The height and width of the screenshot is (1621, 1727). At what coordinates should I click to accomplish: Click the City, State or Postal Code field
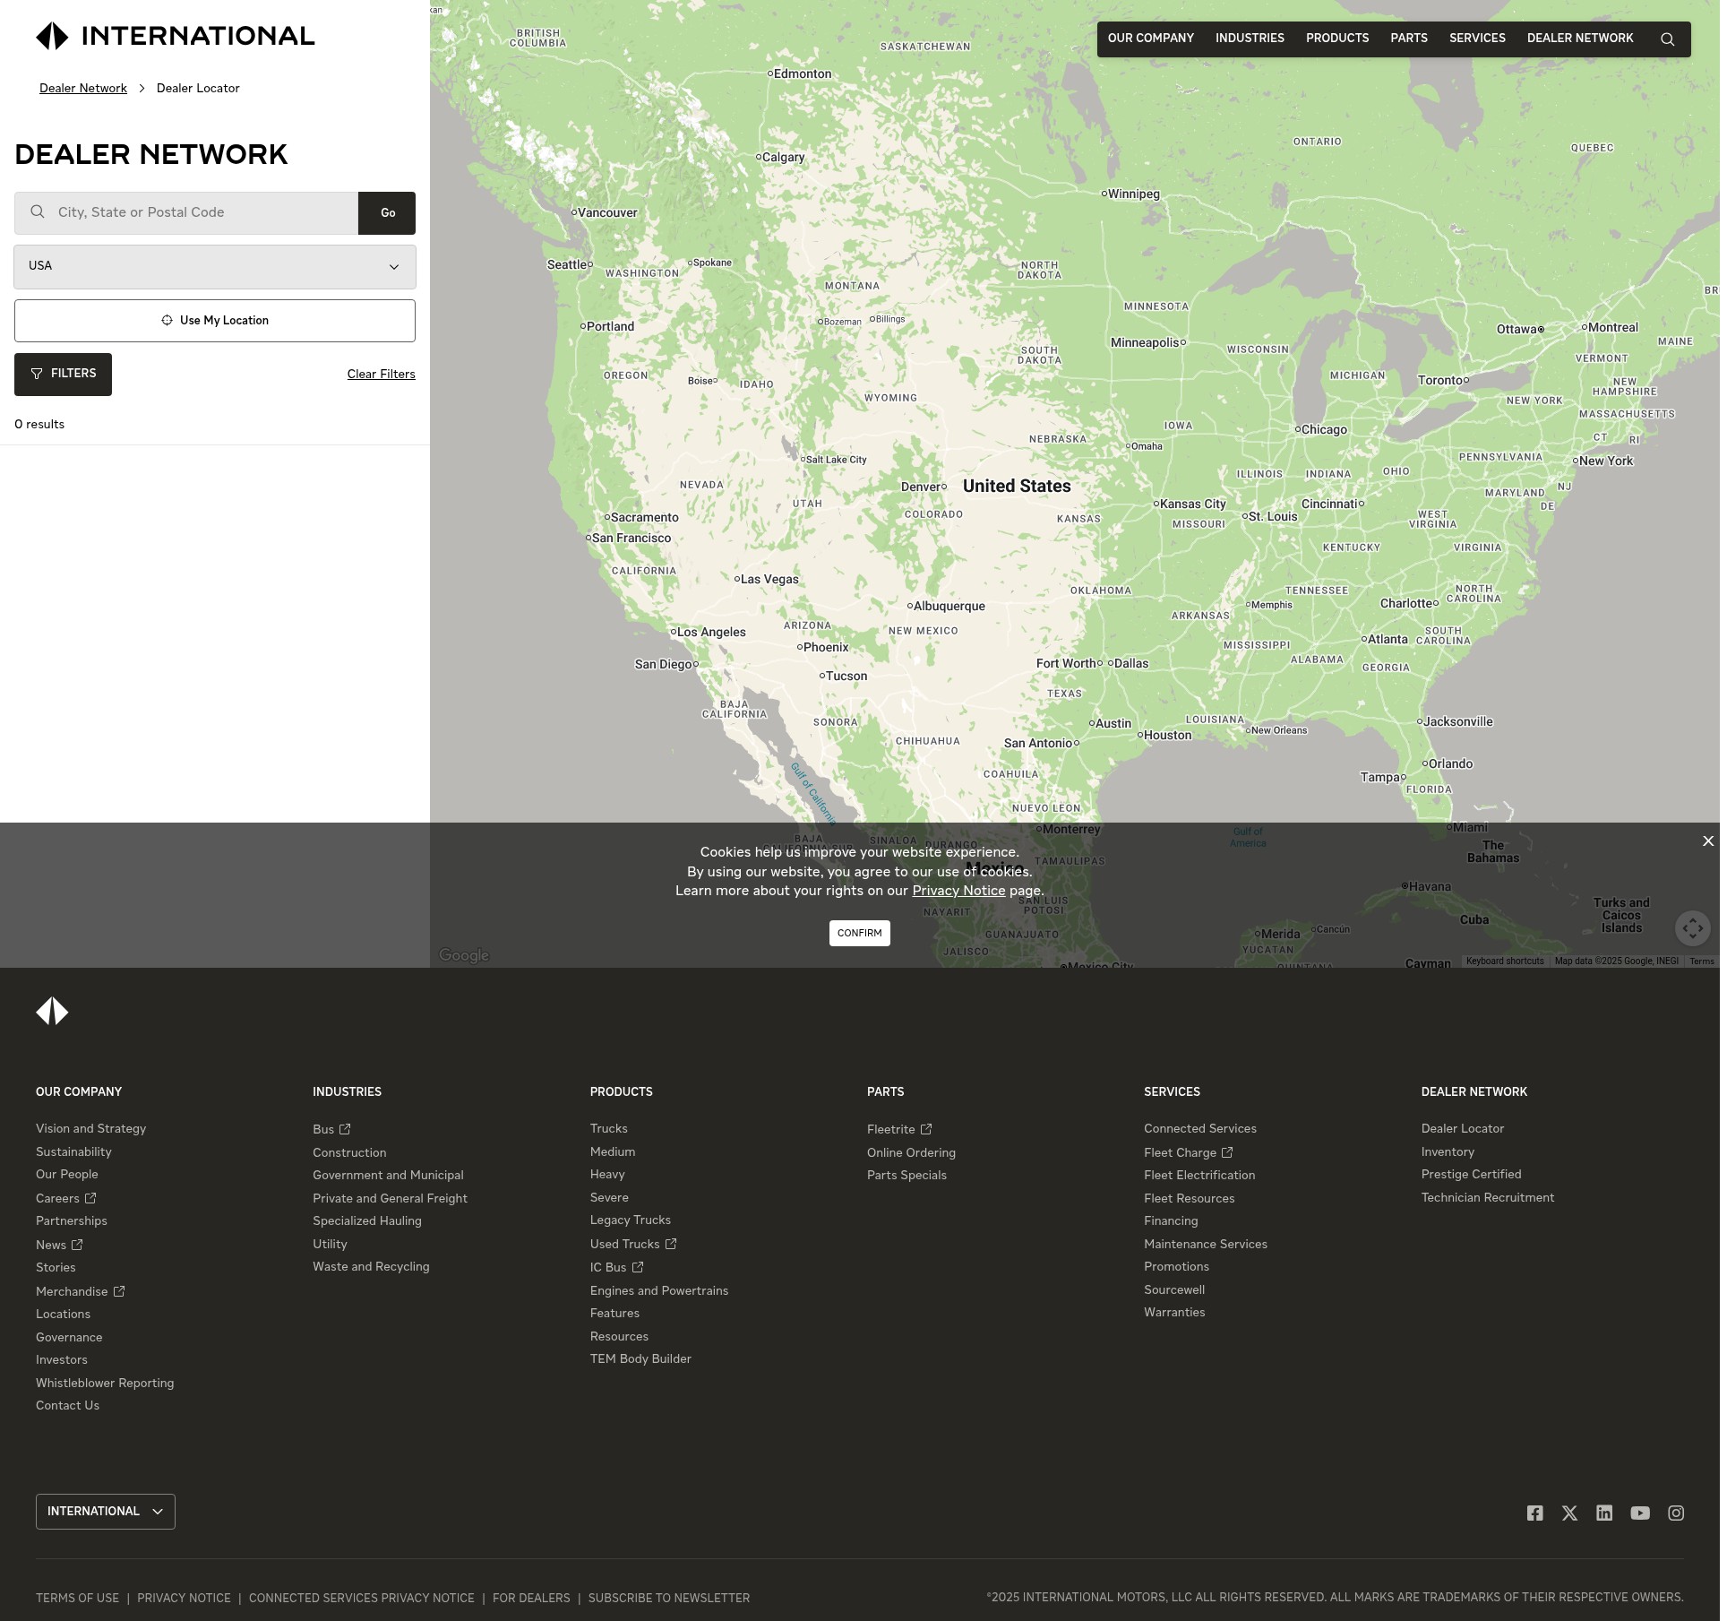tap(186, 212)
